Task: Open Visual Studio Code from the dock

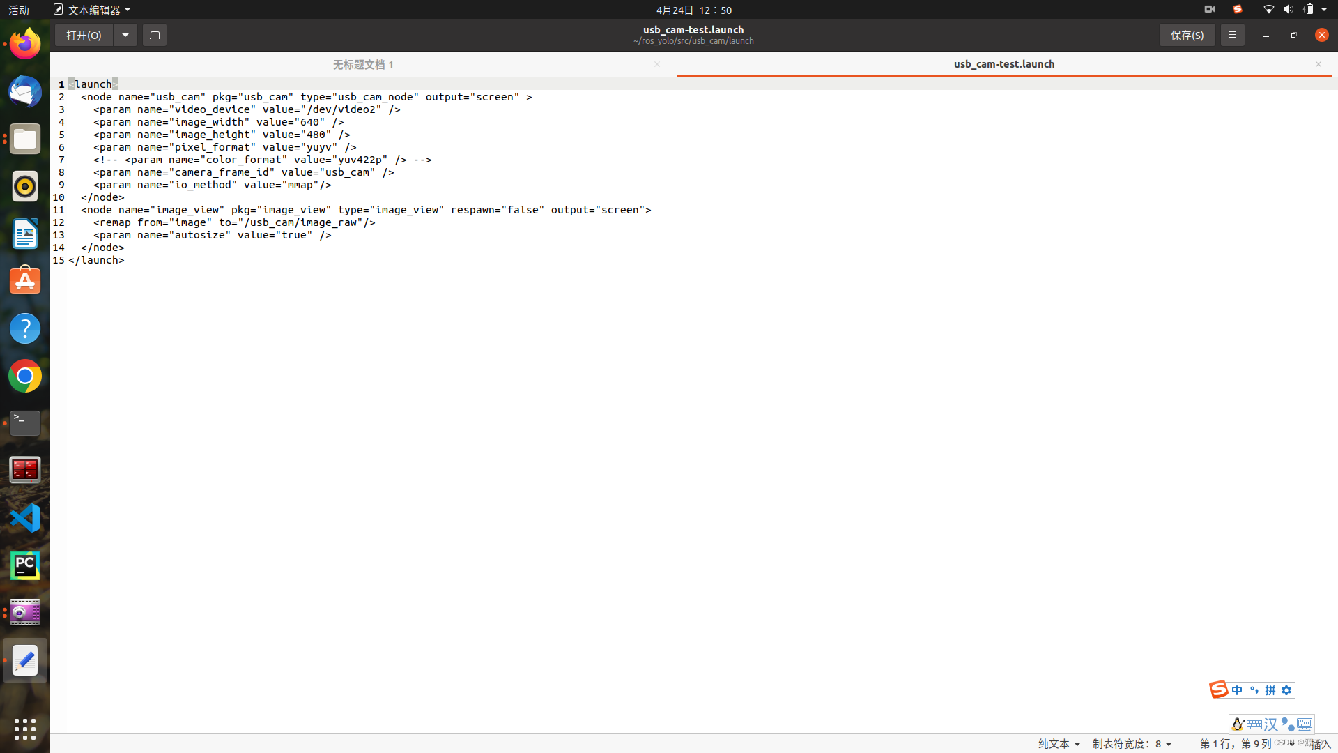Action: pos(24,518)
